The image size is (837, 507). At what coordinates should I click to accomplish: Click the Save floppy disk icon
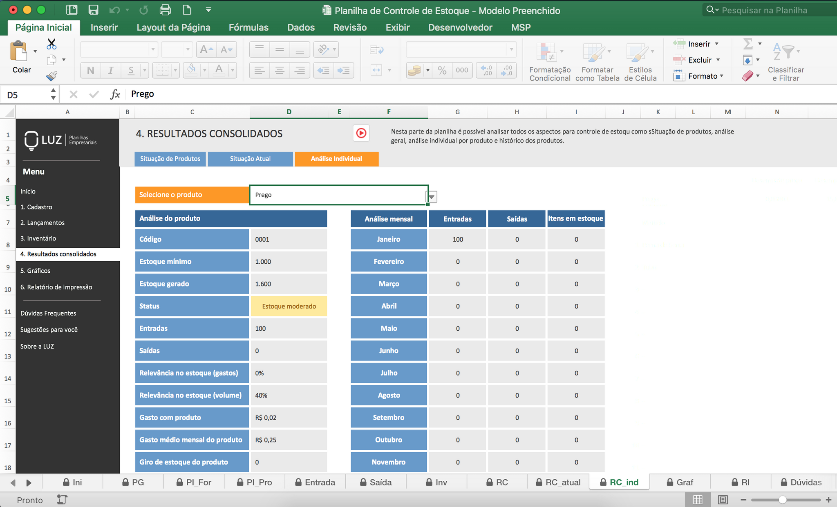(93, 10)
